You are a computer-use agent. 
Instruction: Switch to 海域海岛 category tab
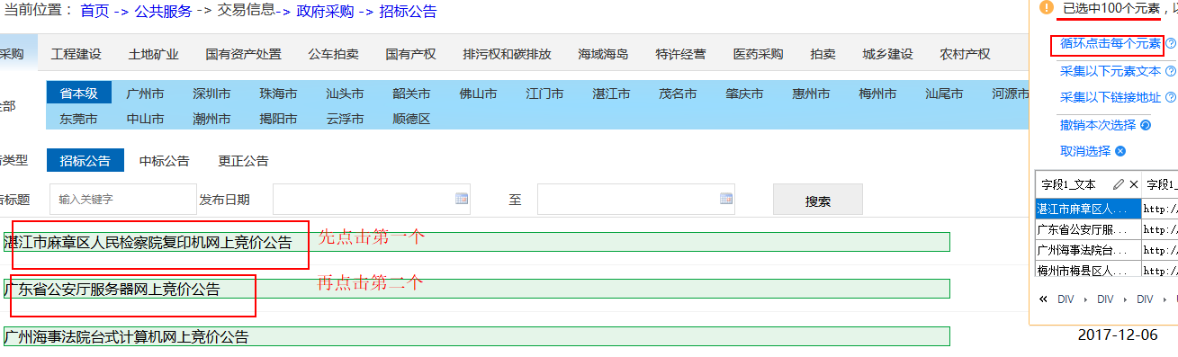(x=604, y=54)
